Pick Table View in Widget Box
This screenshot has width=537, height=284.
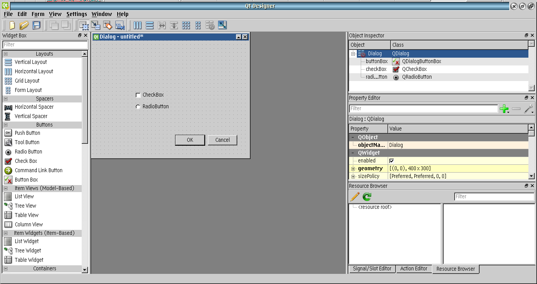(27, 215)
